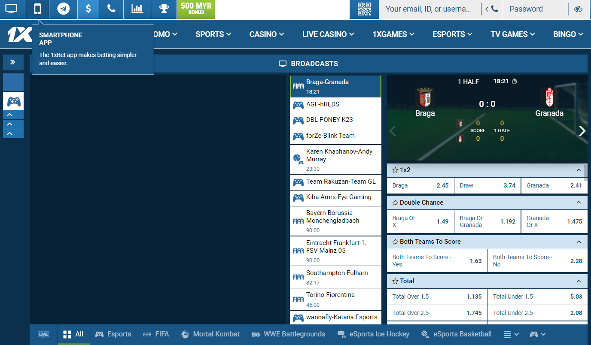The height and width of the screenshot is (345, 591).
Task: Open the SPORTS dropdown menu
Action: (x=213, y=34)
